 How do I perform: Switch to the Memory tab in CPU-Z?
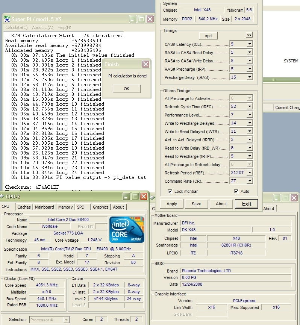click(65, 207)
